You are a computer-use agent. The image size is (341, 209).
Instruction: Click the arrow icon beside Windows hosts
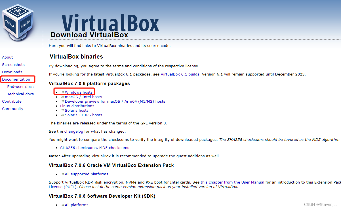point(62,92)
